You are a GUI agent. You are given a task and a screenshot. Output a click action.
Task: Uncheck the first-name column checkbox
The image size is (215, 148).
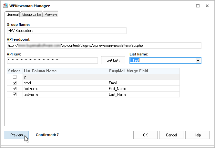[x=15, y=89]
